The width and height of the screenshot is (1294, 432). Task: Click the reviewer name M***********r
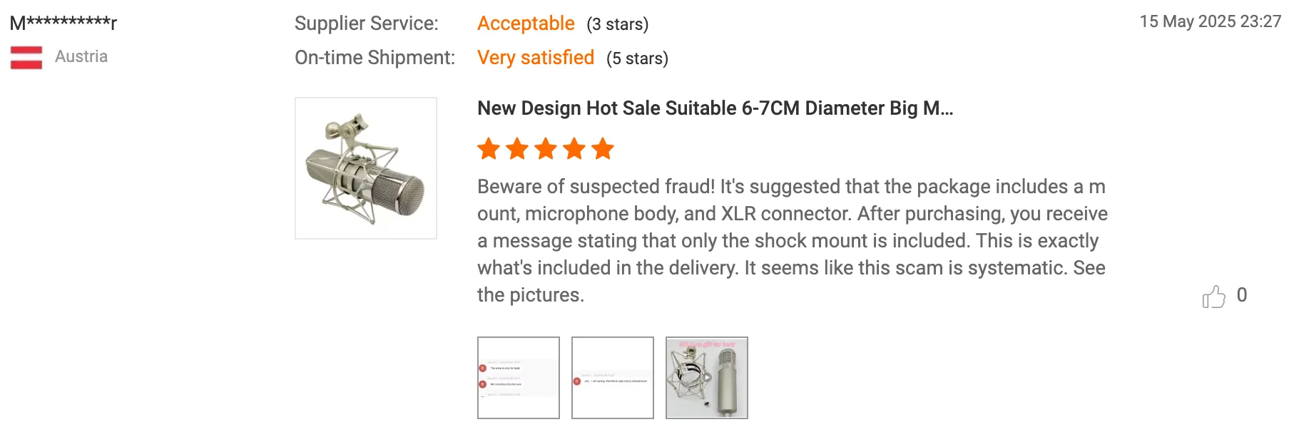click(63, 23)
